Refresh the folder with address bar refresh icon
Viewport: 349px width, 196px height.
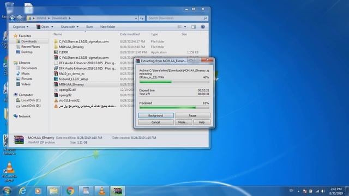[142, 18]
